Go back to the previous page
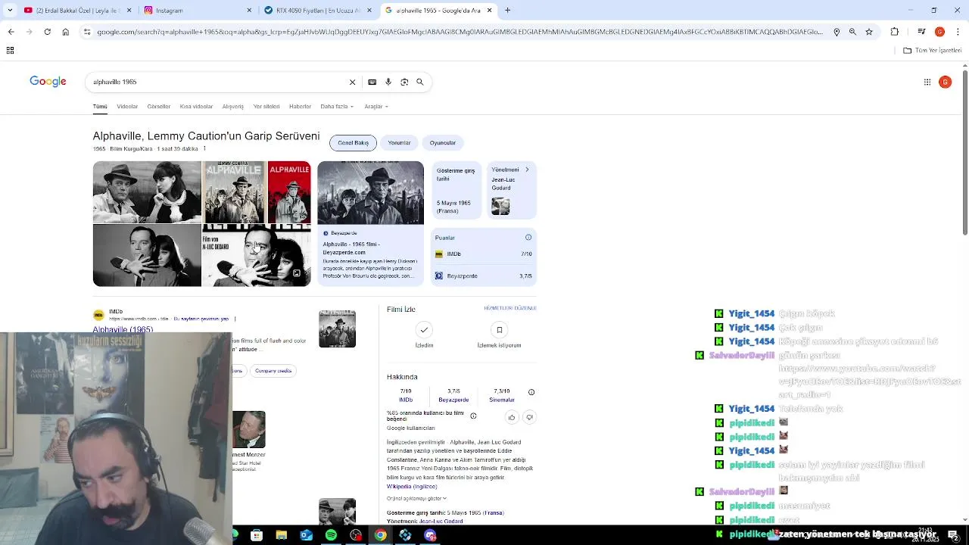Screen dimensions: 969x545 coord(11,32)
